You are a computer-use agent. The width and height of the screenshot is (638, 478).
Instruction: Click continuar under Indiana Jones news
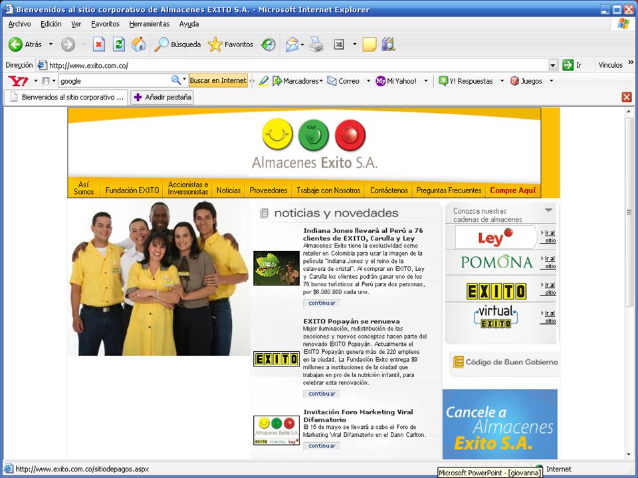pyautogui.click(x=322, y=303)
